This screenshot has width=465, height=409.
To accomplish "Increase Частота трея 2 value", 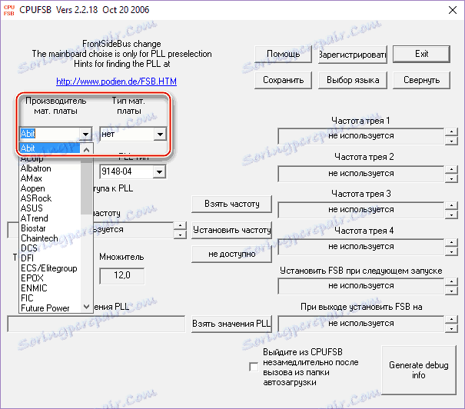I will 451,169.
